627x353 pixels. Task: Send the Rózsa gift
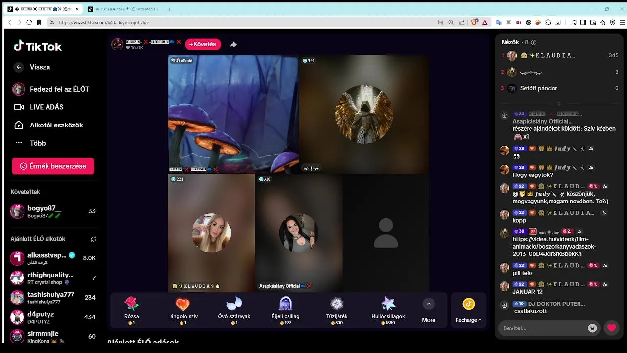tap(132, 310)
